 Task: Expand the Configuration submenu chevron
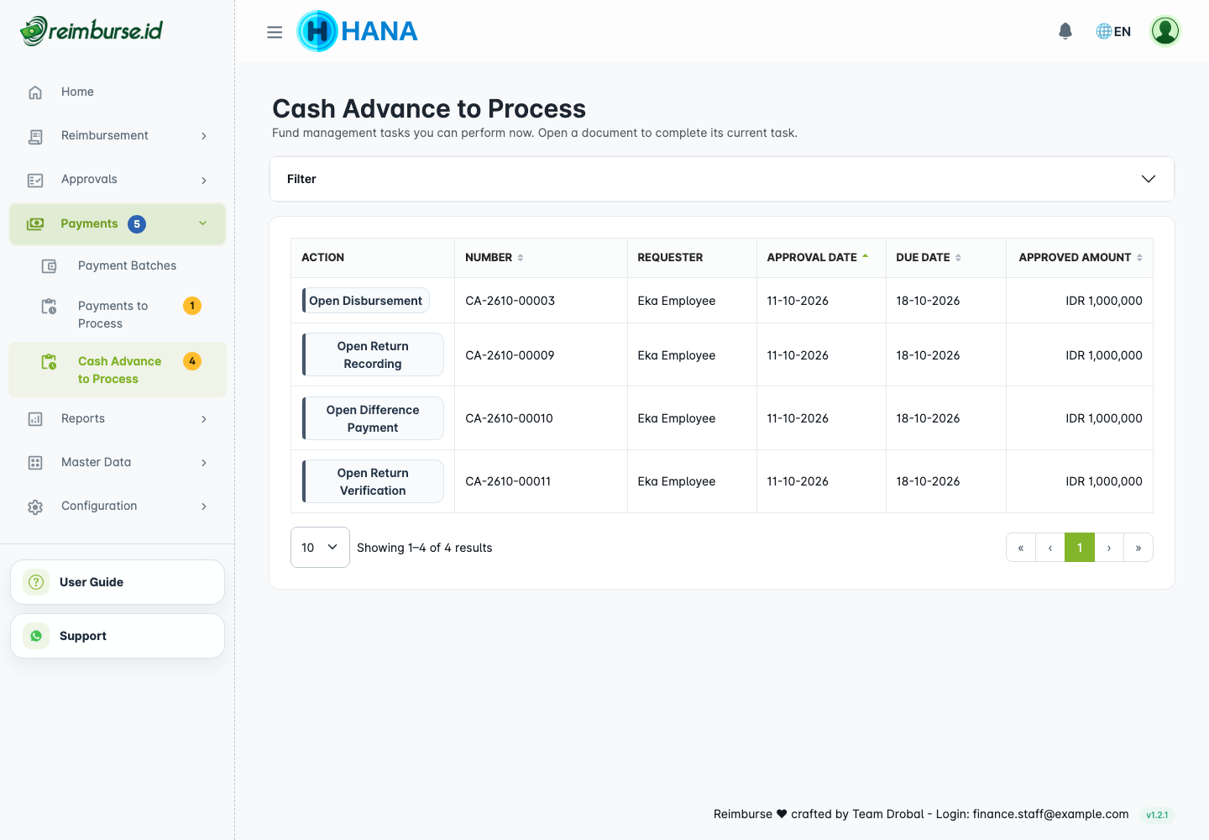(x=204, y=507)
